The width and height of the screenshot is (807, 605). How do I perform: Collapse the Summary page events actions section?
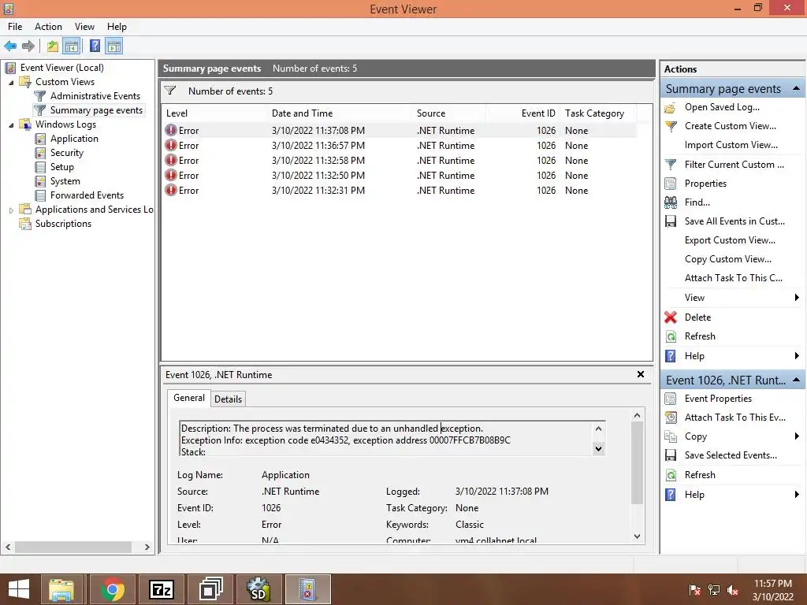796,88
